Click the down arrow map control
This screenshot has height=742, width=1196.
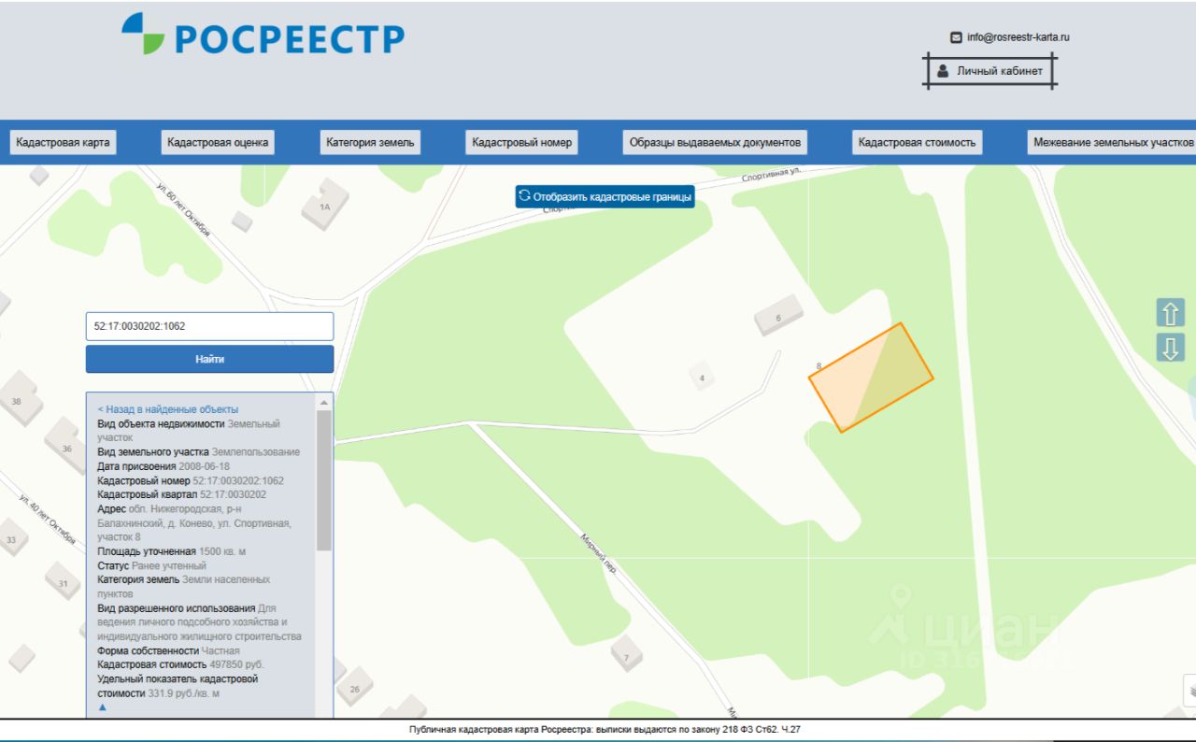(1170, 348)
